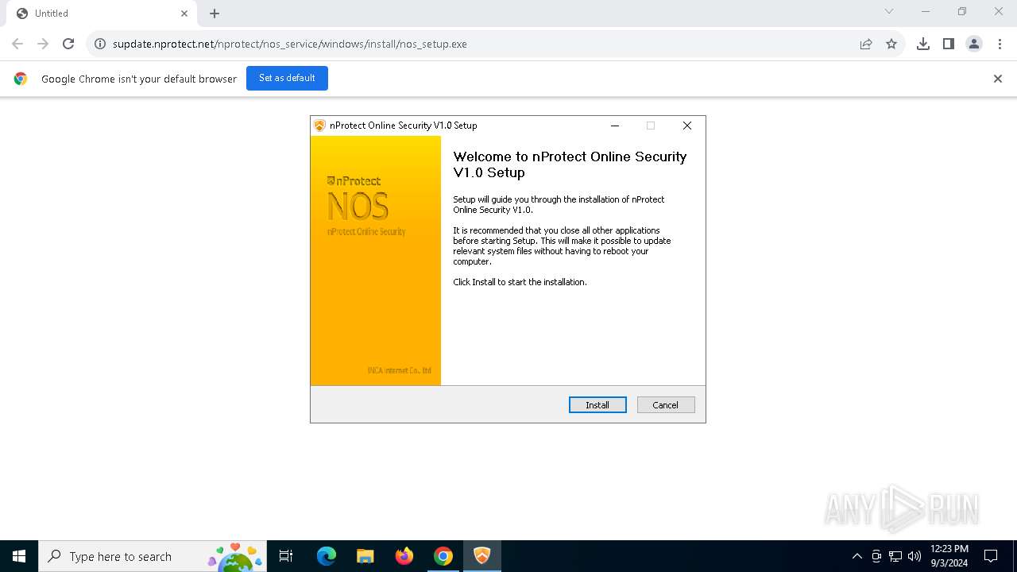The image size is (1017, 572).
Task: Switch to Chrome on taskbar
Action: tap(443, 556)
